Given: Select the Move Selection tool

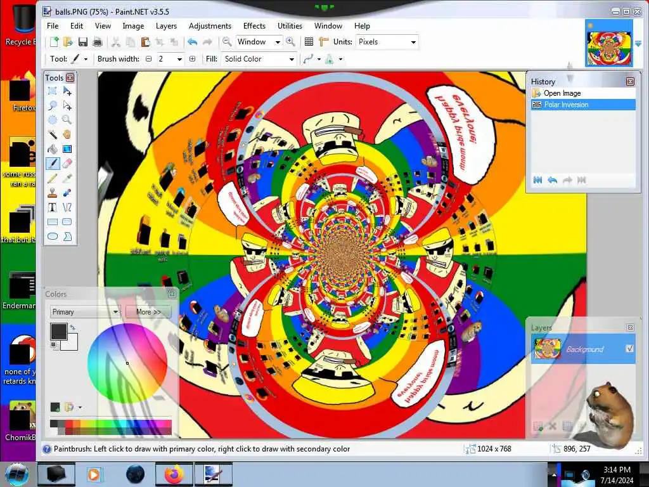Looking at the screenshot, I should (67, 106).
